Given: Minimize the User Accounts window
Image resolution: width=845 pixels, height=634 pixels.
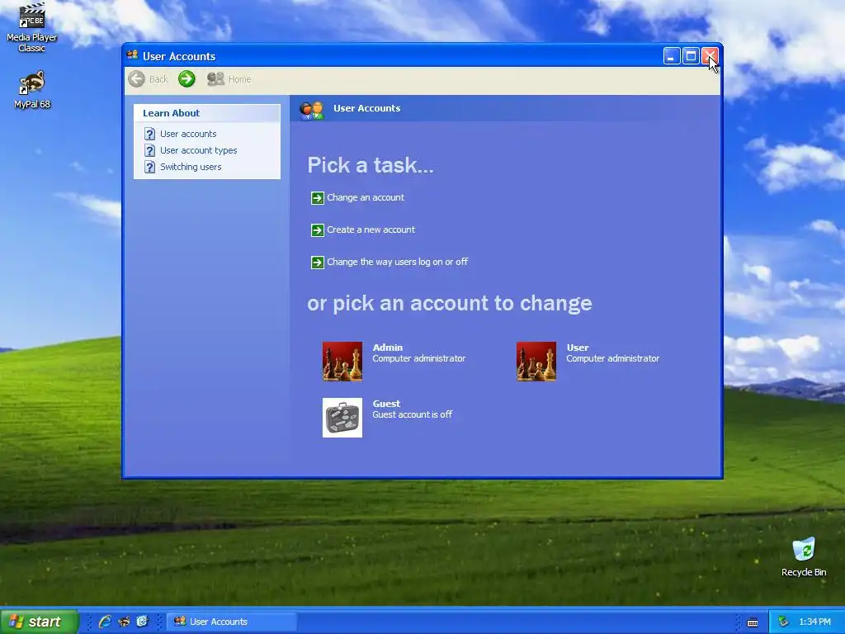Looking at the screenshot, I should coord(672,56).
